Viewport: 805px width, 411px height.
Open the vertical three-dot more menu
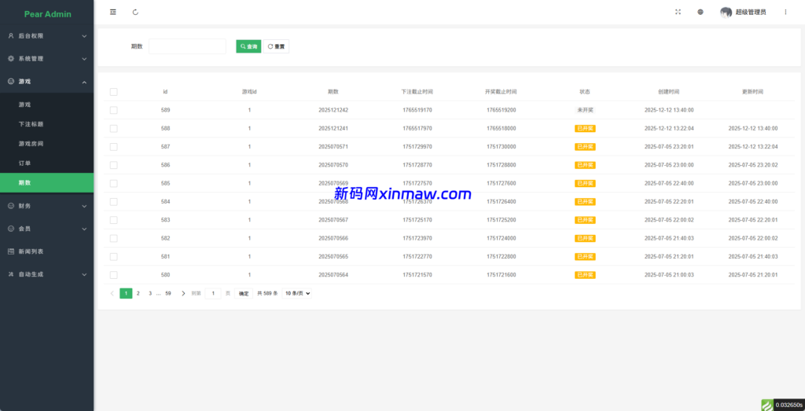[x=785, y=13]
